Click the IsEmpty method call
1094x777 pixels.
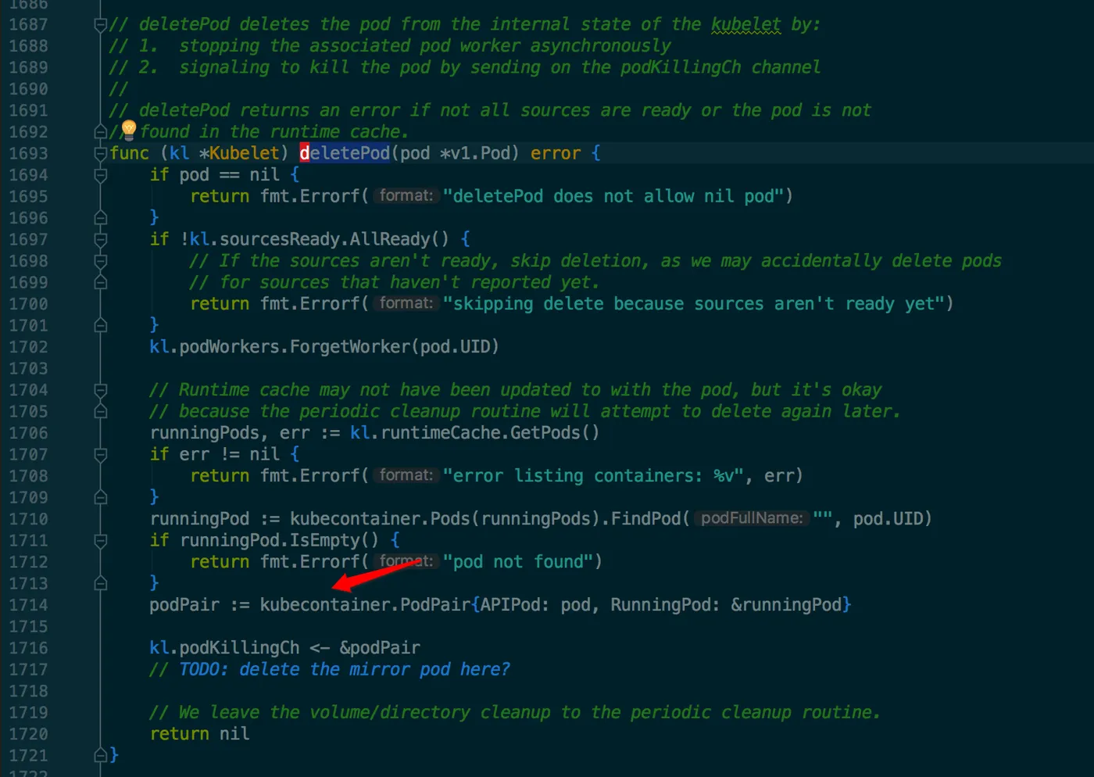[325, 540]
